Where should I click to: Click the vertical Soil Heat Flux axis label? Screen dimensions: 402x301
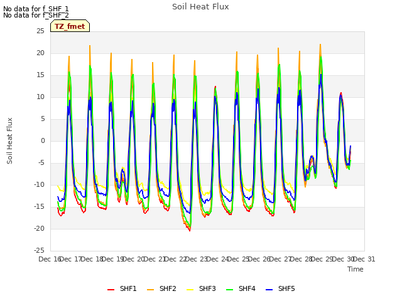[9, 140]
